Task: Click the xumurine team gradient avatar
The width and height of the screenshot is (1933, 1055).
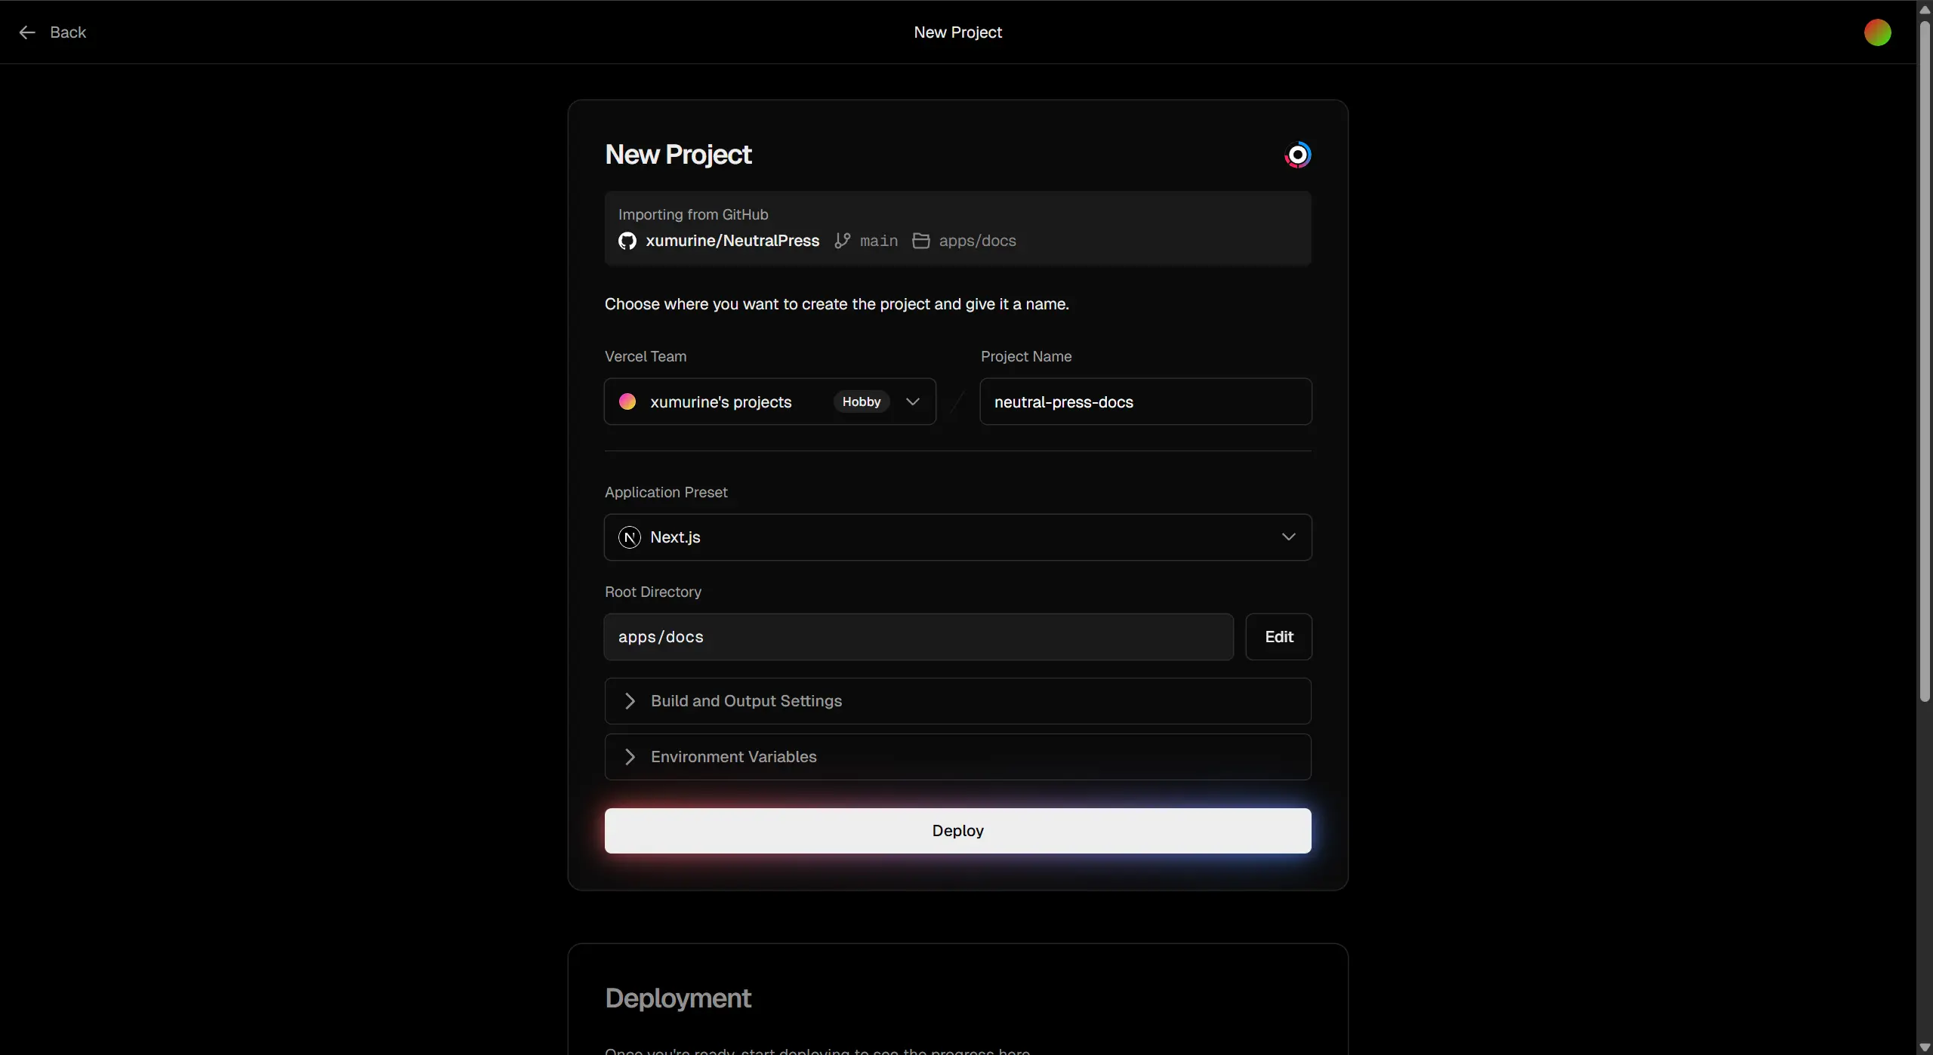Action: pos(627,402)
